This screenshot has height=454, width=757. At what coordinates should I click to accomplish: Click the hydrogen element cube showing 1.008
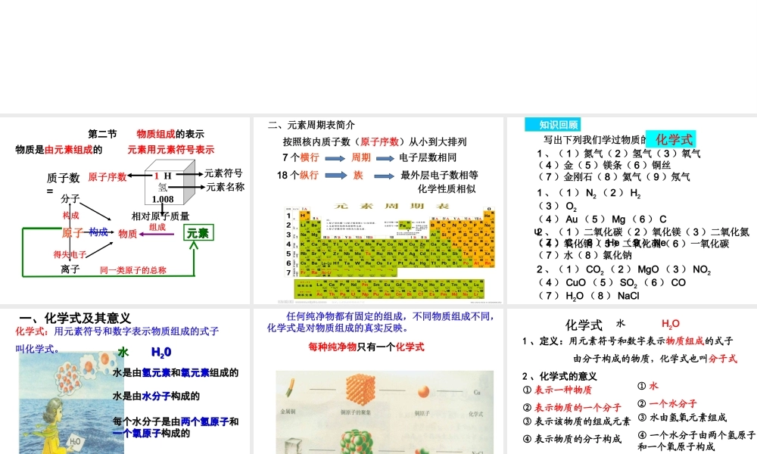click(x=170, y=184)
